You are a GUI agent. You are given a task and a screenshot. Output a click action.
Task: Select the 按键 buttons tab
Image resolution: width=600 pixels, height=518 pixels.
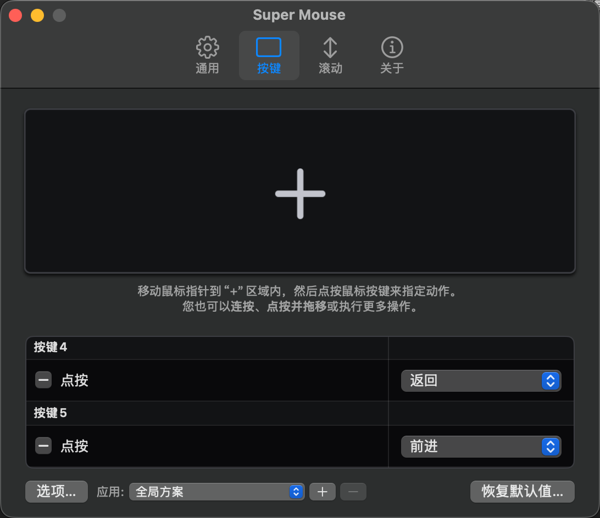point(269,55)
